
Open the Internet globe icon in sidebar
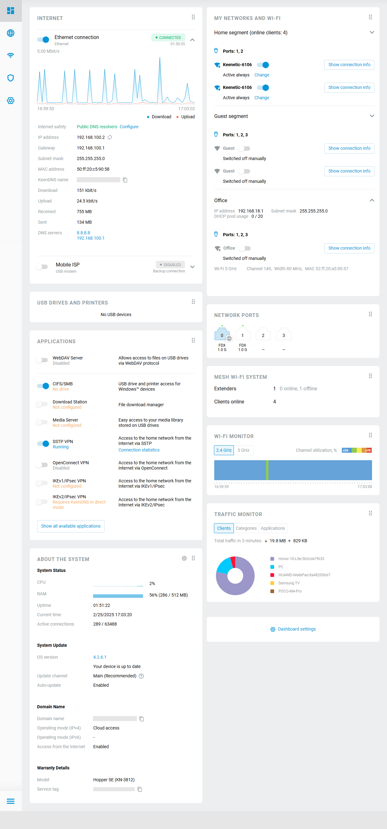click(x=11, y=33)
